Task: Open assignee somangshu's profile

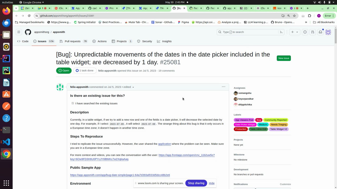Action: coord(245,93)
